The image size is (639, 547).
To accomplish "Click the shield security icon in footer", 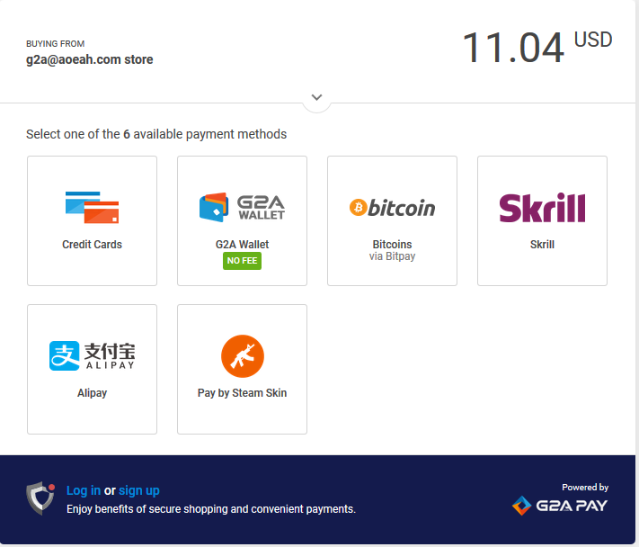I will pyautogui.click(x=40, y=498).
